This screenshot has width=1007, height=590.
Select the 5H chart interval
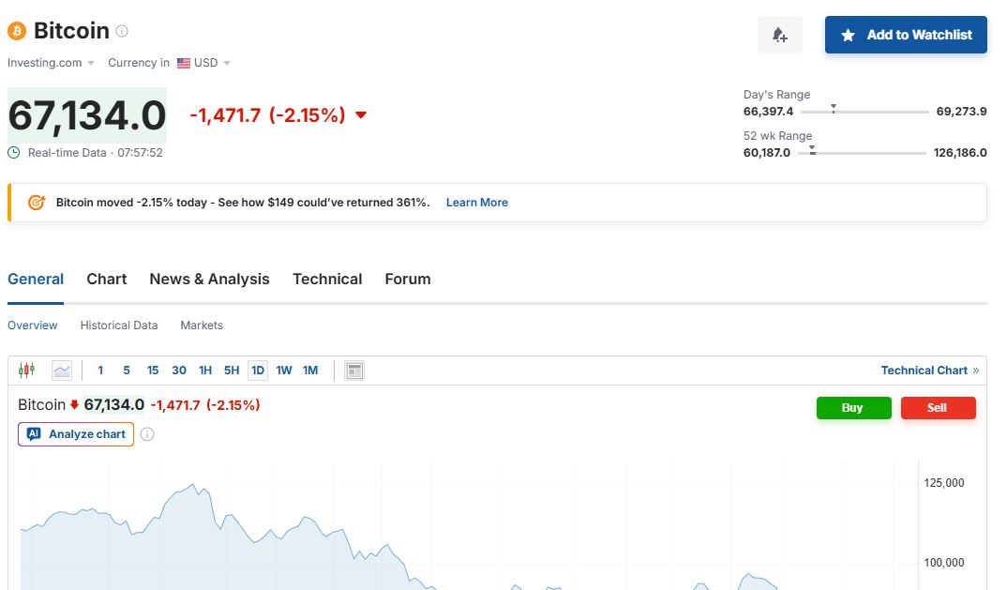(232, 371)
